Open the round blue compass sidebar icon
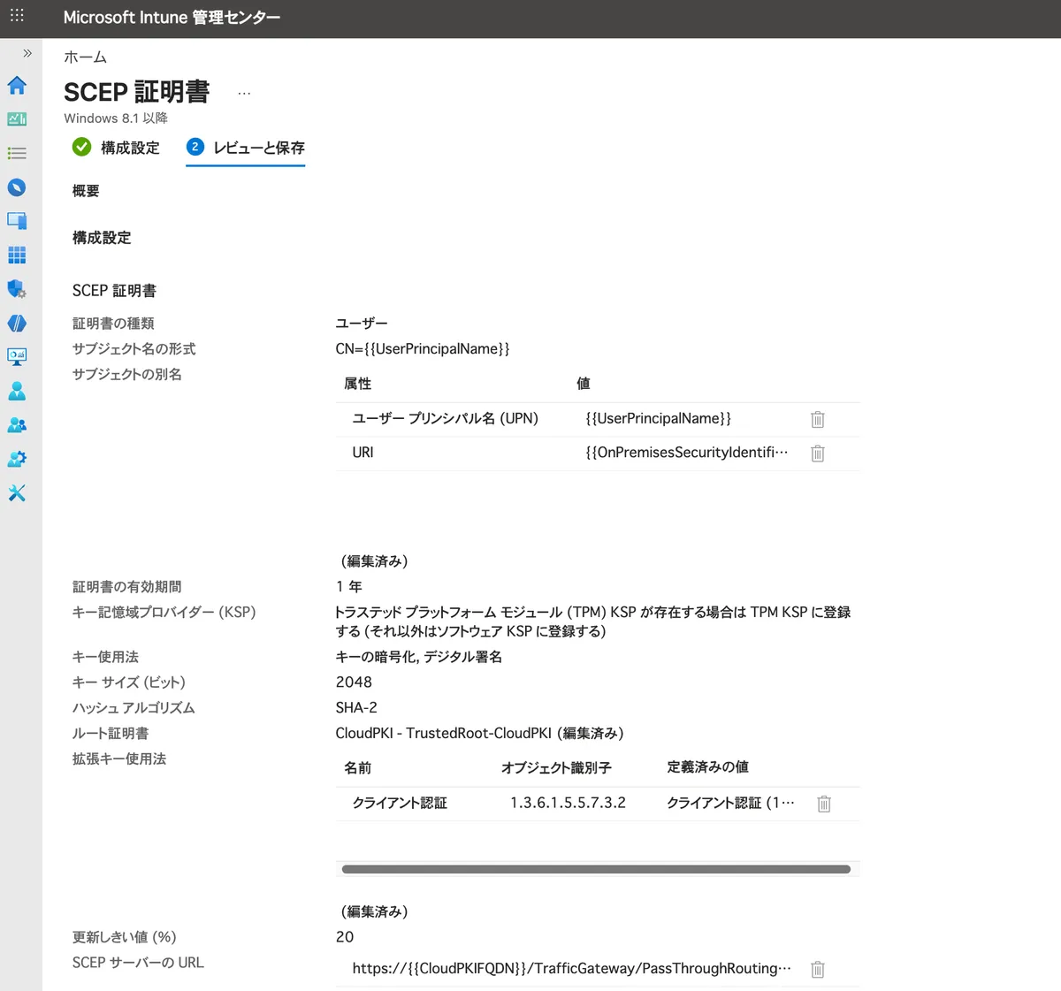This screenshot has width=1061, height=991. coord(17,187)
